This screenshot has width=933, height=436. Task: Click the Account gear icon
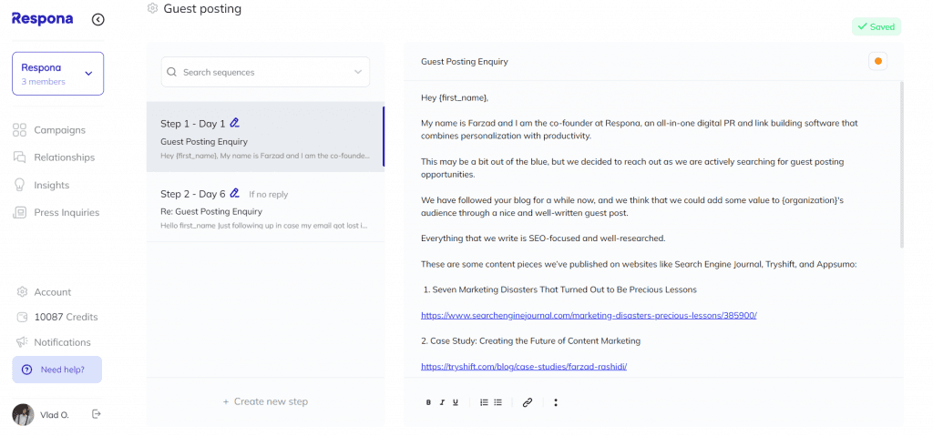pos(23,292)
